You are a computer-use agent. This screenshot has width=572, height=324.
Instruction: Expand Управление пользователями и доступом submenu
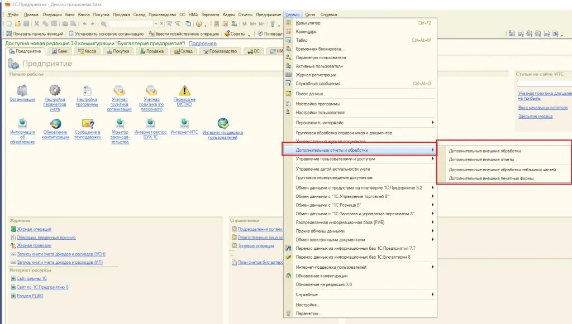tap(360, 159)
